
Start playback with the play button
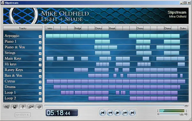(x=117, y=113)
